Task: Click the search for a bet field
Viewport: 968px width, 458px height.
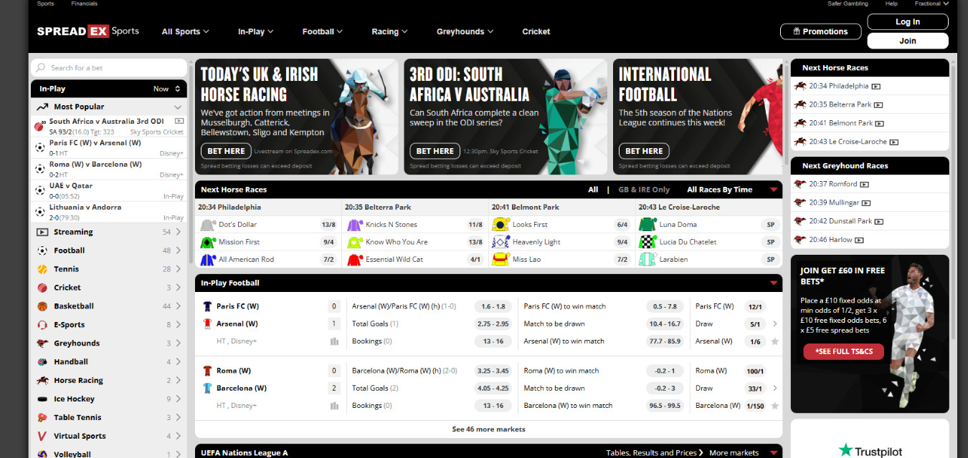Action: coord(109,68)
